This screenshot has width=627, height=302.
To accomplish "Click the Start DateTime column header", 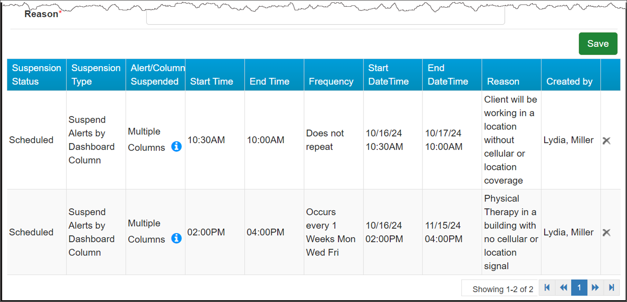I will [388, 75].
